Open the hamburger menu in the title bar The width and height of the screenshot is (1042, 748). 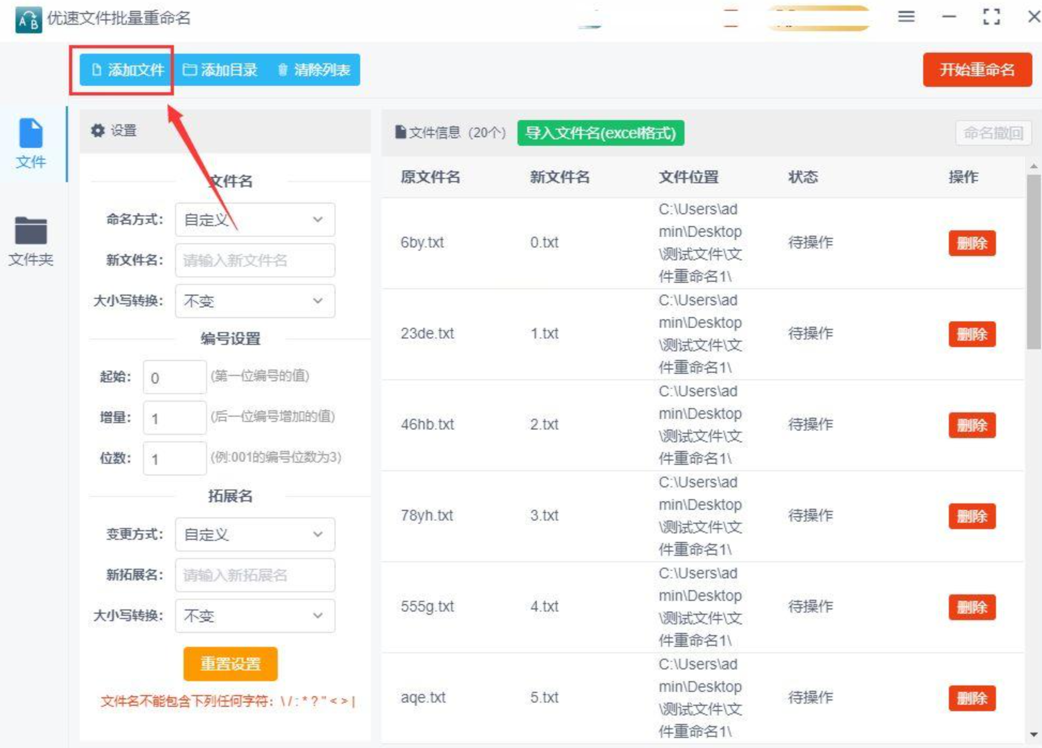(x=906, y=17)
